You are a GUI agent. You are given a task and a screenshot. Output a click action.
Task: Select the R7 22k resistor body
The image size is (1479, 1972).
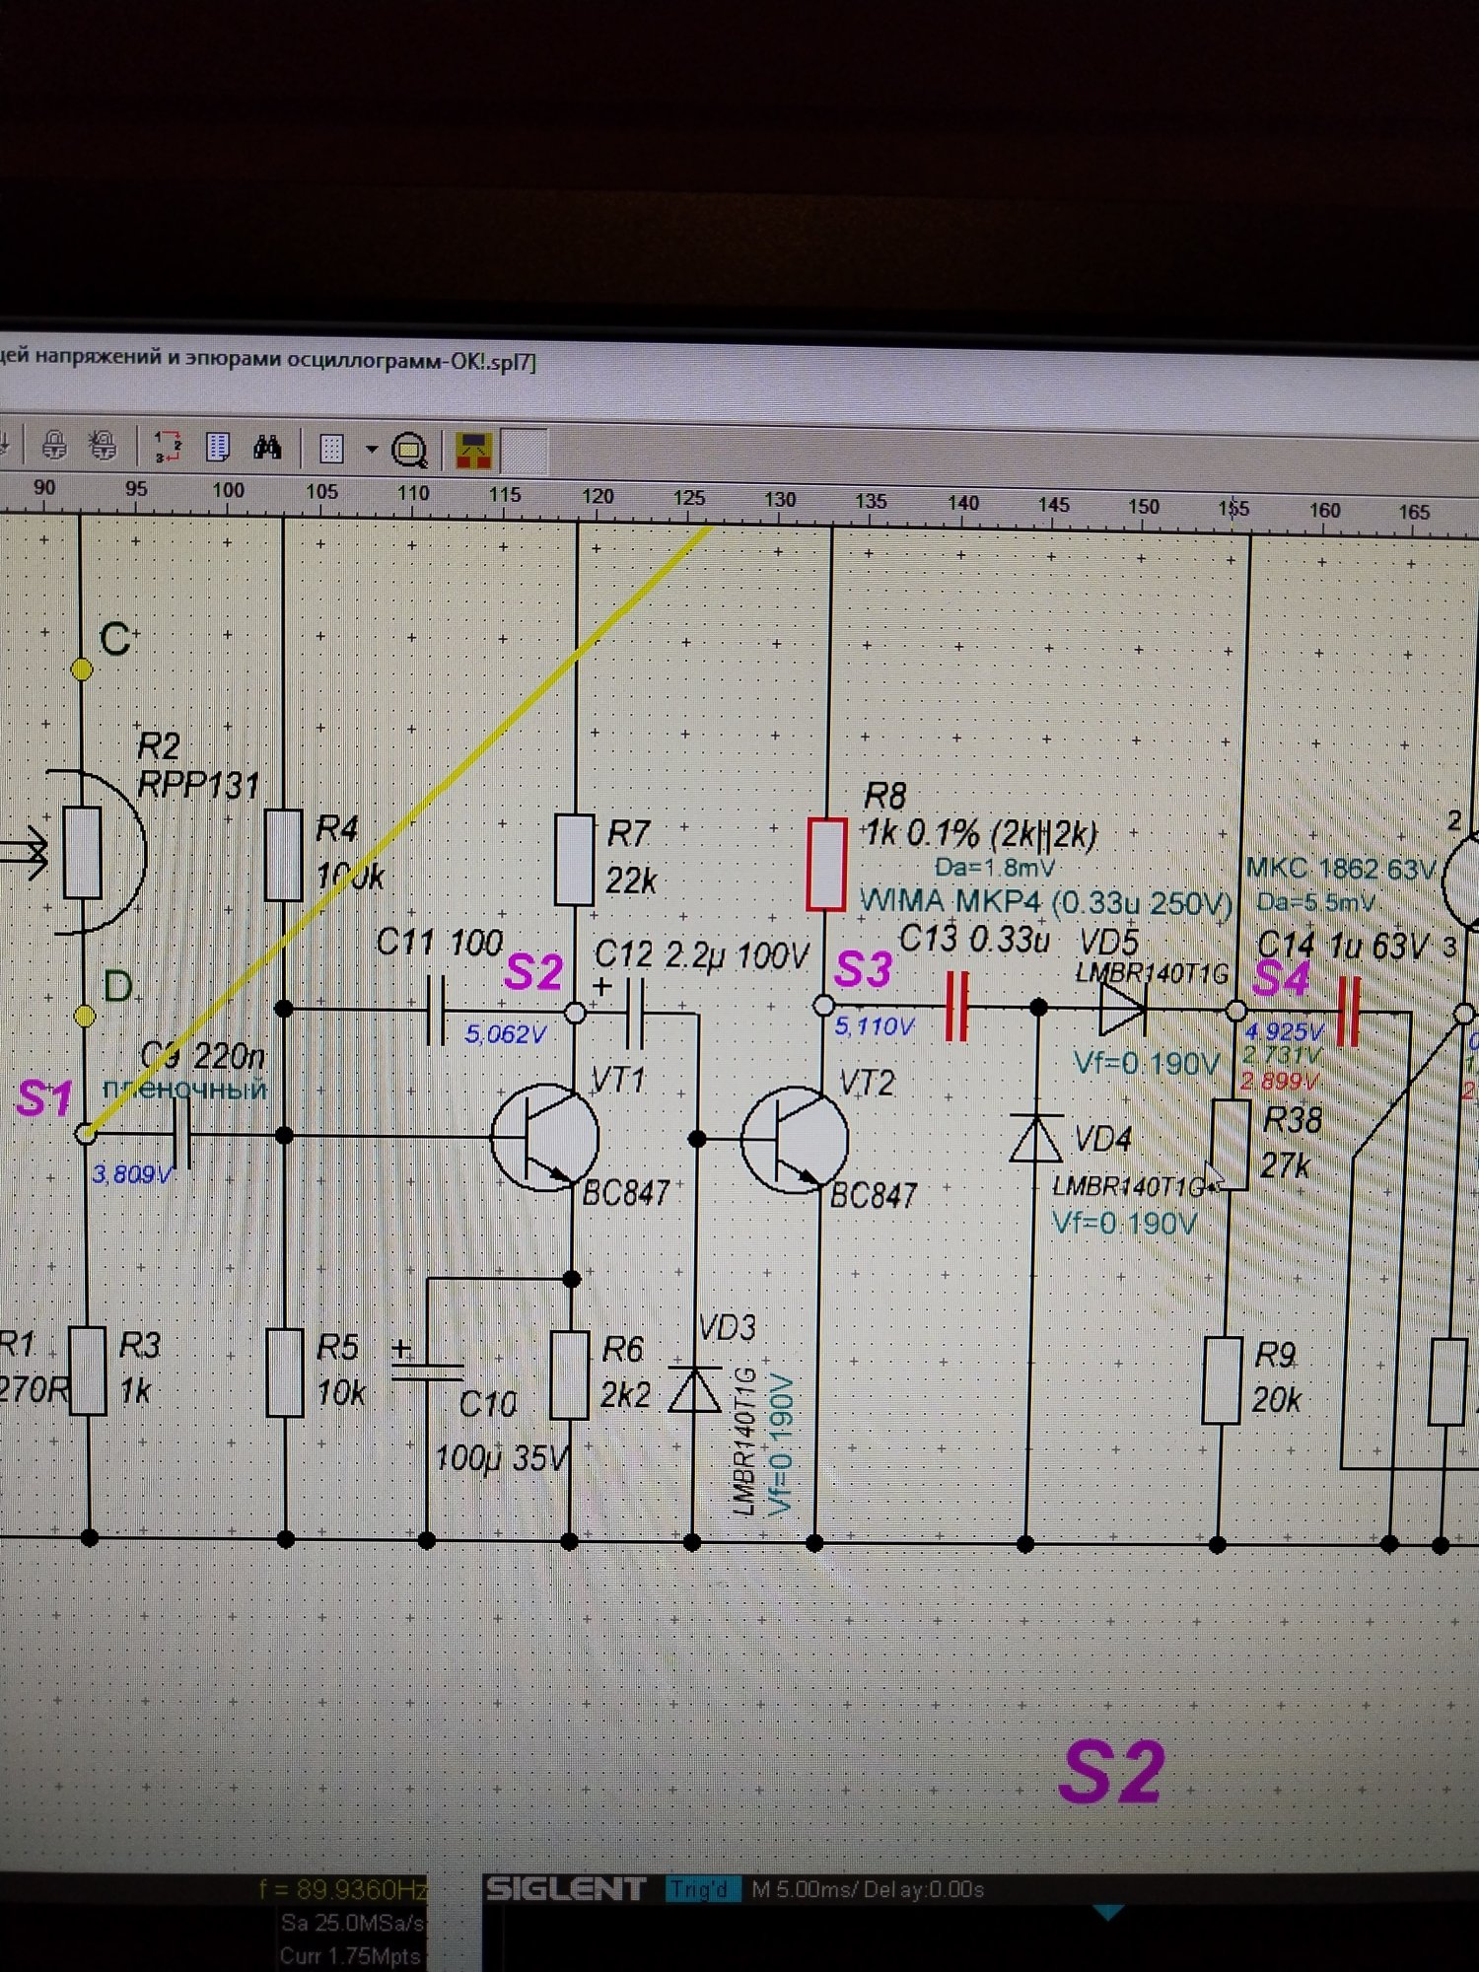[574, 859]
